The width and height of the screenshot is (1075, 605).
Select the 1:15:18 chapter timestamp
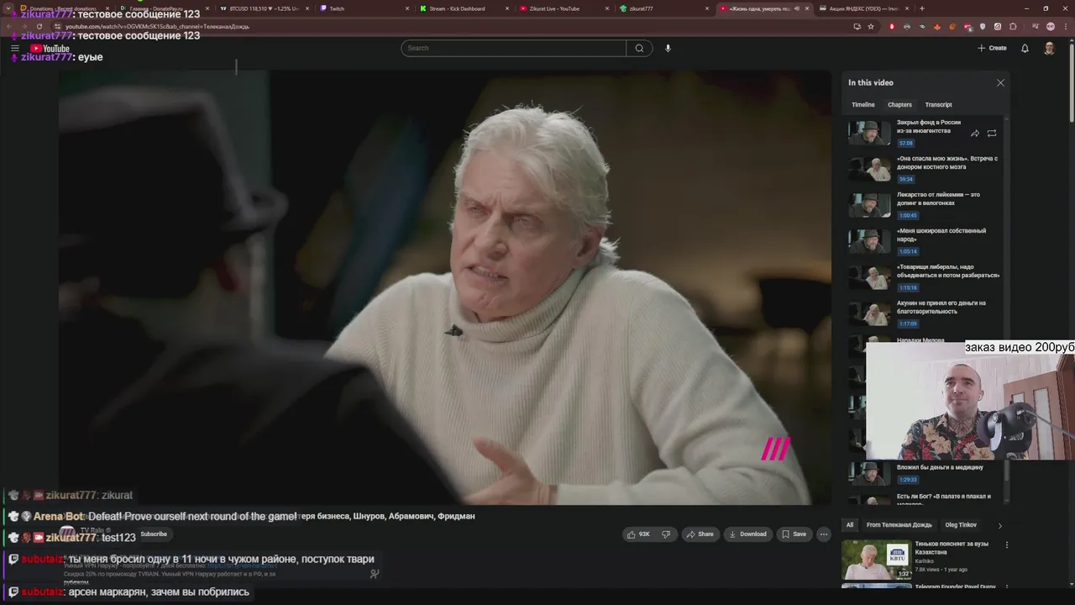908,287
